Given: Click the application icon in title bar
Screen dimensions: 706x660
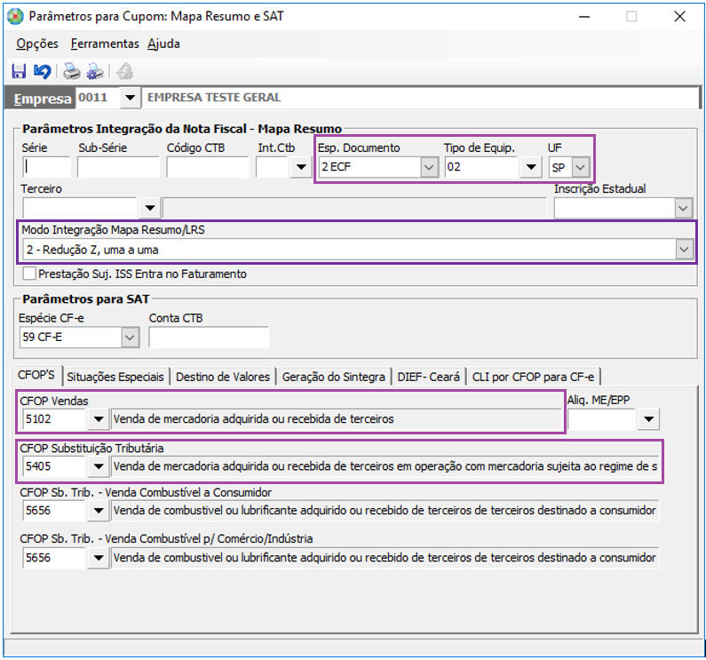Looking at the screenshot, I should pos(16,16).
